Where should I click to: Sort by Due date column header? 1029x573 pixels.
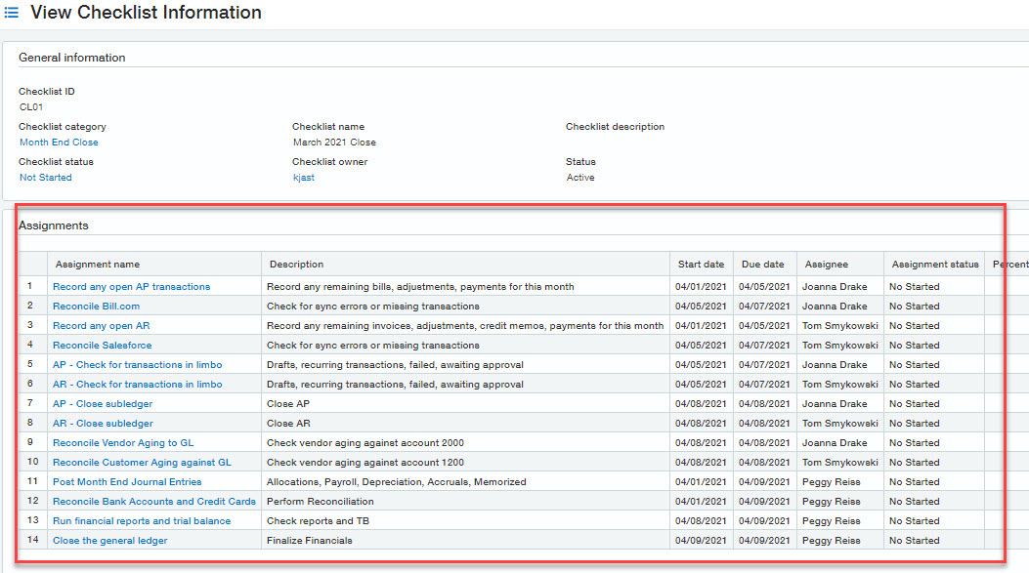pyautogui.click(x=761, y=265)
